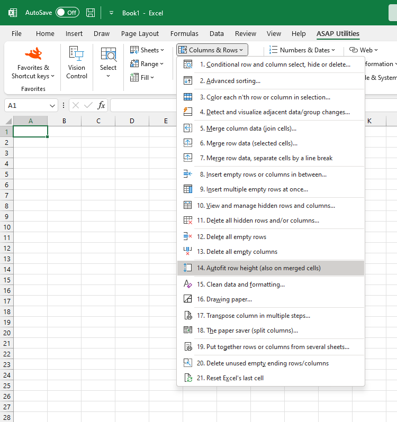Click the Select button in ribbon
Image resolution: width=397 pixels, height=422 pixels.
click(x=108, y=62)
